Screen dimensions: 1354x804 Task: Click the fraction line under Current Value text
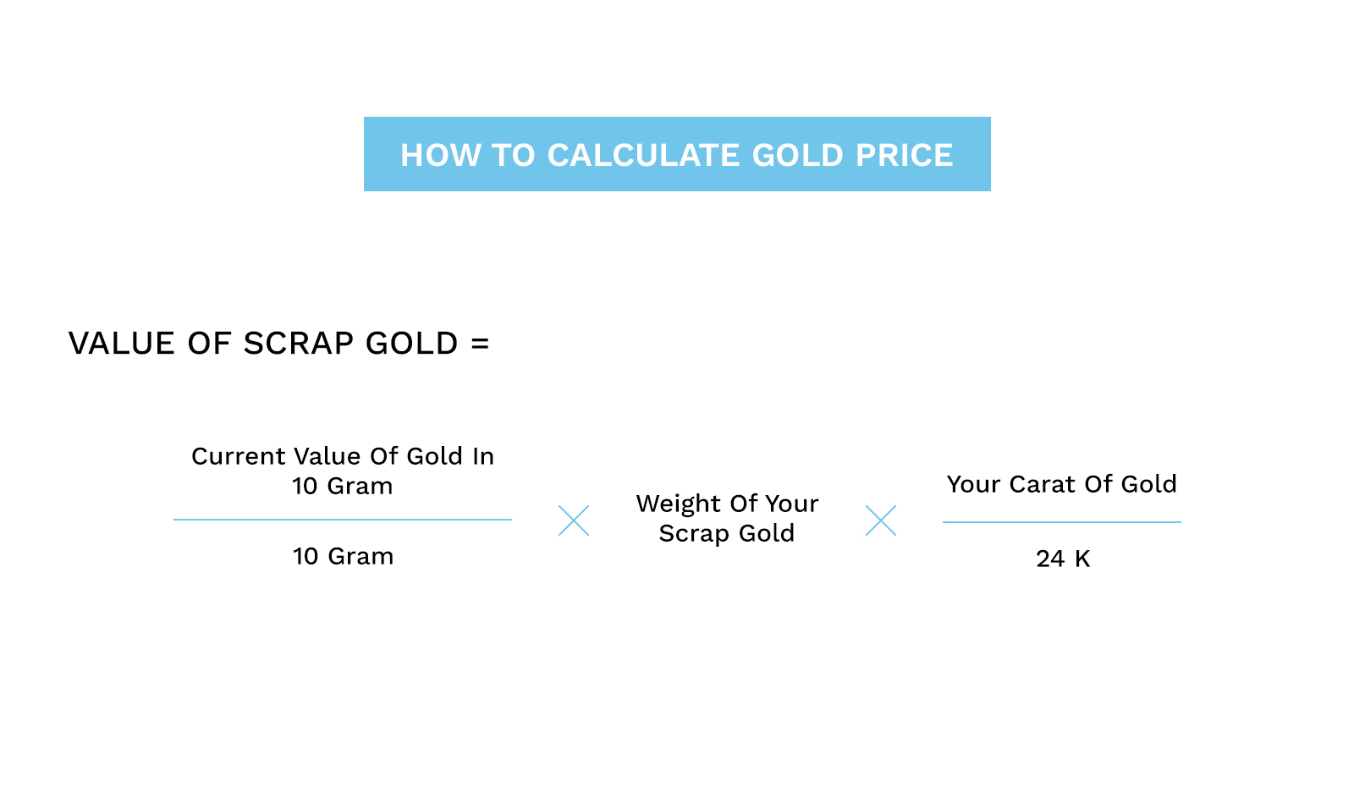click(x=343, y=520)
